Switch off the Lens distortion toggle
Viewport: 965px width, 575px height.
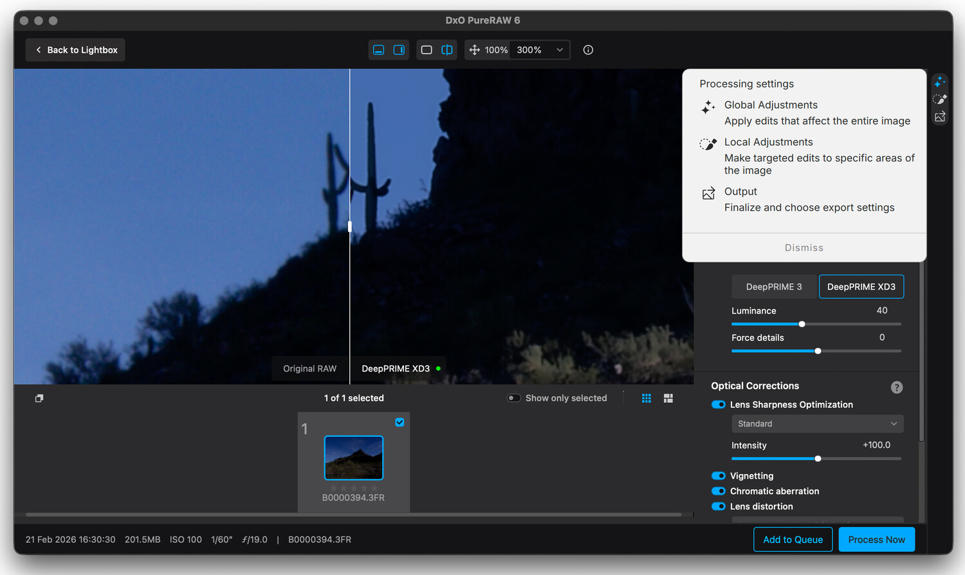(719, 507)
